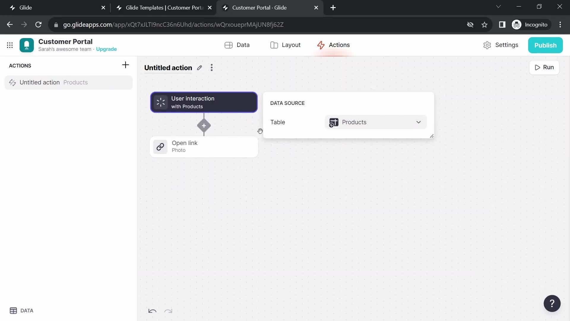This screenshot has height=321, width=570.
Task: Select the Publish button
Action: coord(546,45)
